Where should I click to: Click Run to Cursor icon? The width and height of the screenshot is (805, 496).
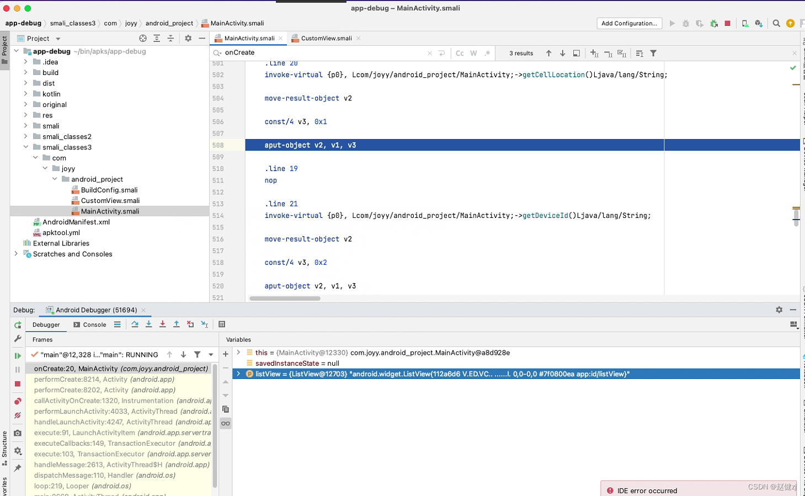[204, 324]
